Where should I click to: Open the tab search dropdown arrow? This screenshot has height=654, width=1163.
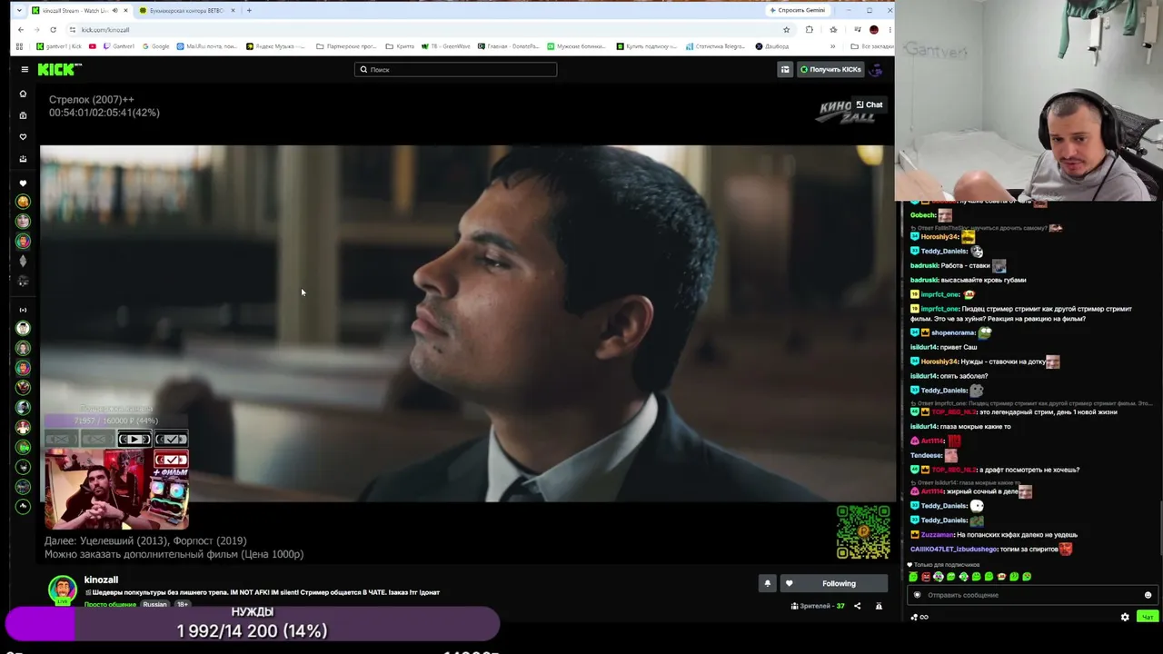[21, 11]
